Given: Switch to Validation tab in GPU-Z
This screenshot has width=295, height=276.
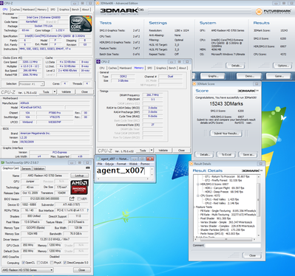Looking at the screenshot, I should (39, 168).
